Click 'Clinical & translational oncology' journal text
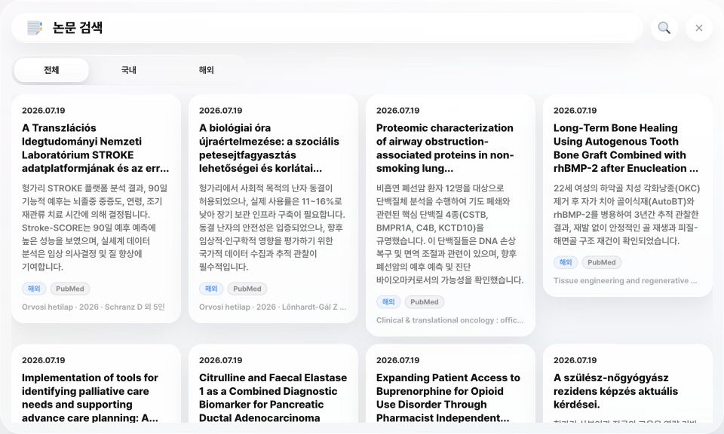724x434 pixels. point(449,320)
